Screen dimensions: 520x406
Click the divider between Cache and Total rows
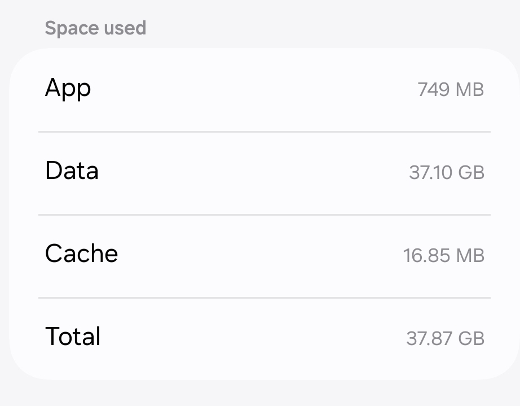[264, 298]
